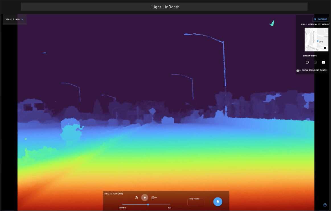
Task: Switch to the point cloud view
Action: [307, 62]
